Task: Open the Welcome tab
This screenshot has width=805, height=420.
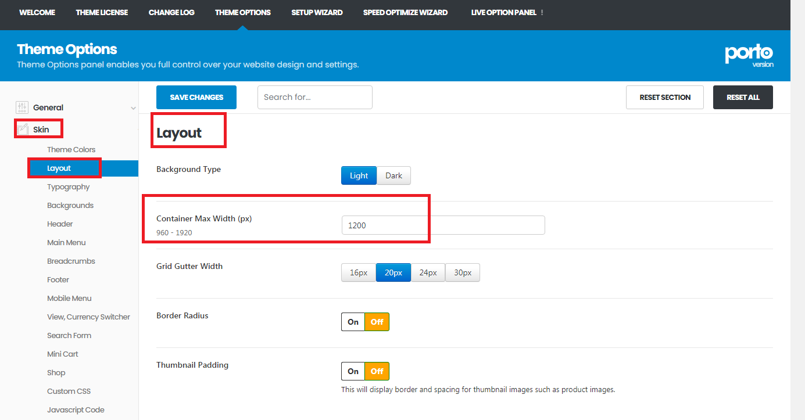Action: 37,12
